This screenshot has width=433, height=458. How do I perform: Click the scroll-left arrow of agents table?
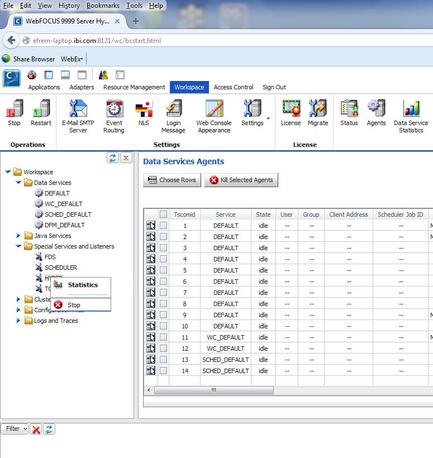click(x=149, y=390)
